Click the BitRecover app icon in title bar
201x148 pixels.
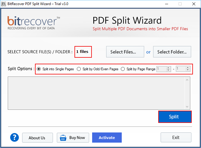click(4, 4)
